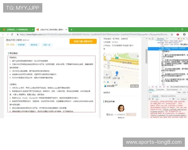
Task: Switch to the first green browser tab
Action: pyautogui.click(x=17, y=30)
